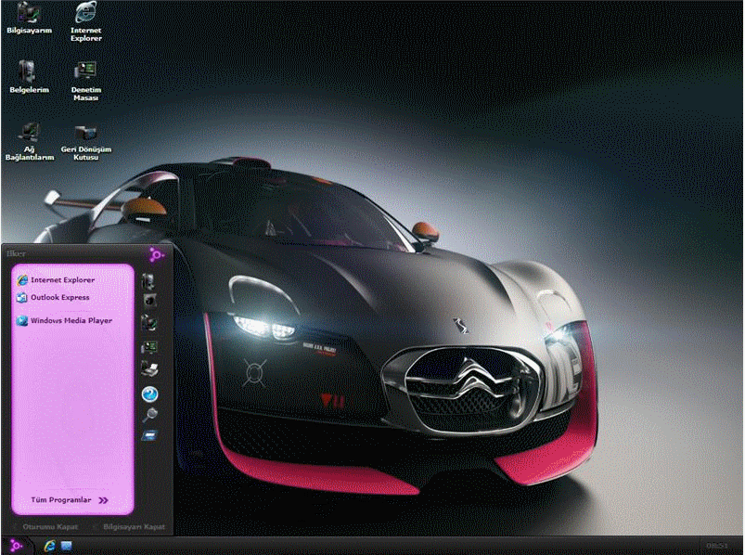Screen dimensions: 745x555
Task: Launch Internet Explorer from quick launch
Action: [x=49, y=546]
